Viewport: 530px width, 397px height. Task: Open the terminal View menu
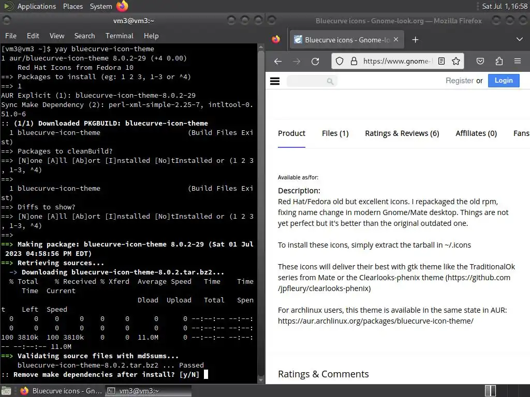(x=57, y=36)
